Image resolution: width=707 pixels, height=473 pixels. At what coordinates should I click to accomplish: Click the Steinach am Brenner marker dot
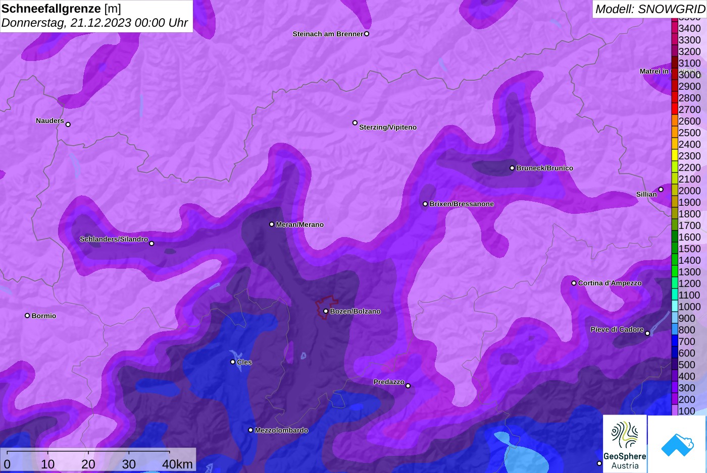367,34
